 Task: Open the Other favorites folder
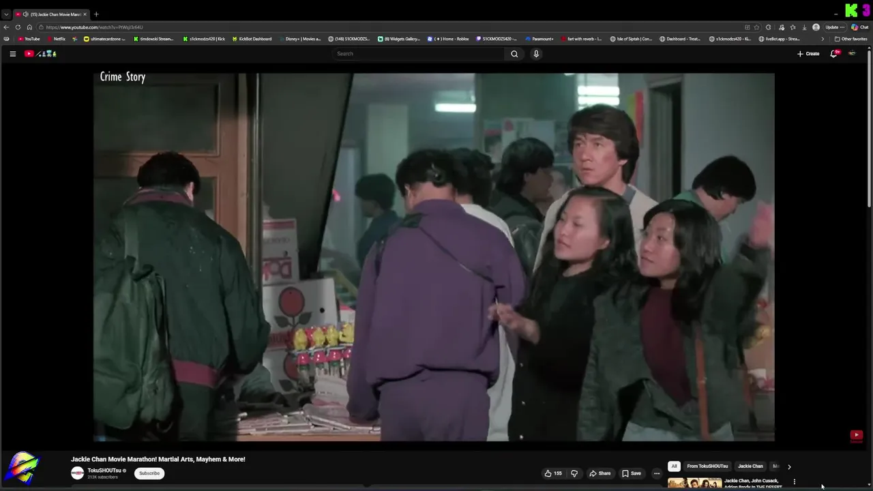tap(850, 39)
